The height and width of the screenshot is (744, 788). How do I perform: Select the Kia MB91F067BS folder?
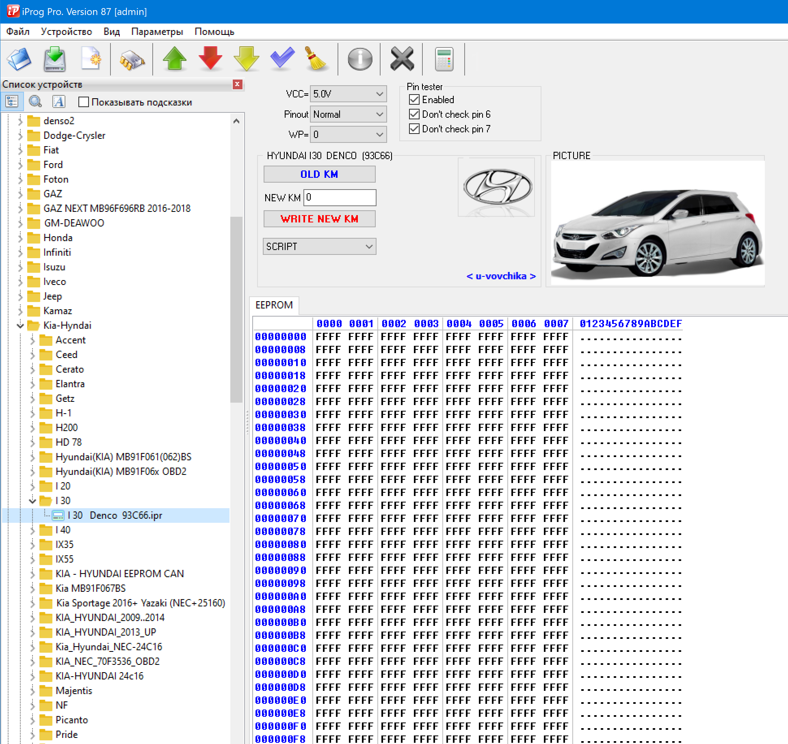pos(91,588)
